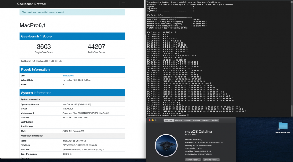
Task: Click the result added to account notice
Action: [72, 12]
